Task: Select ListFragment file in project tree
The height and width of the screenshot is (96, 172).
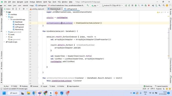Action: (18, 27)
